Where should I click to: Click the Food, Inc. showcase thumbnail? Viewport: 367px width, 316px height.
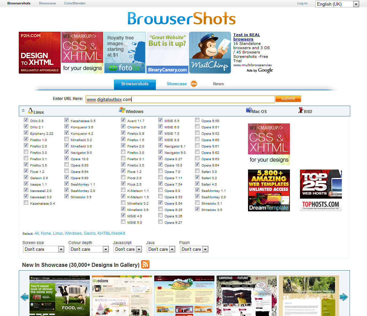(x=60, y=296)
